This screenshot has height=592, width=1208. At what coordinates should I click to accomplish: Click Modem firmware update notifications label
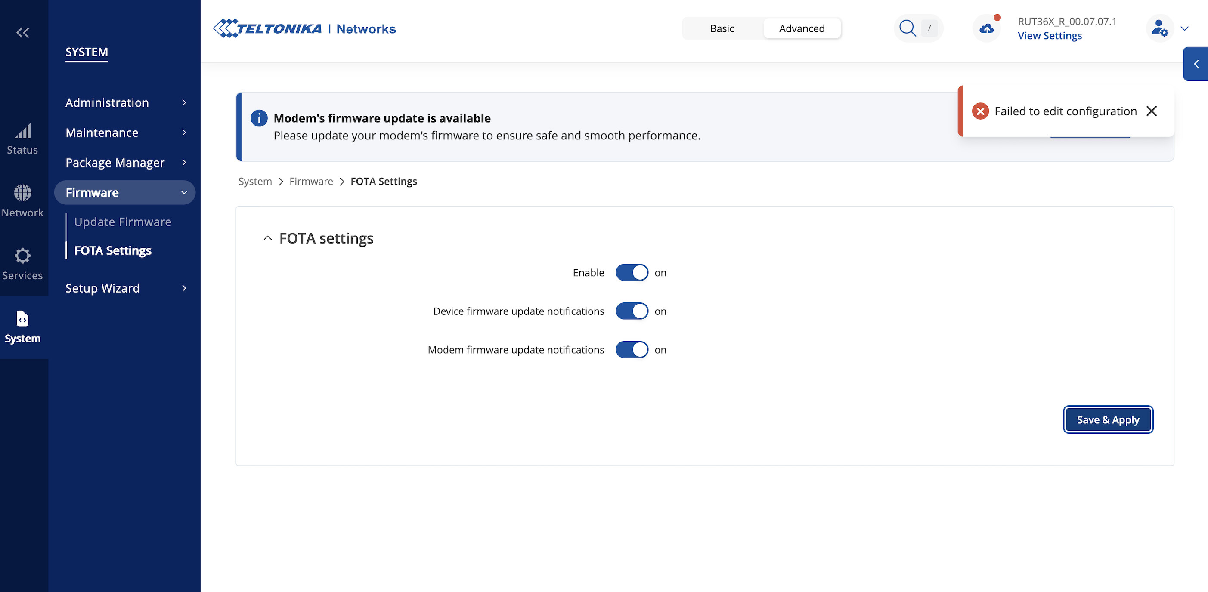516,349
